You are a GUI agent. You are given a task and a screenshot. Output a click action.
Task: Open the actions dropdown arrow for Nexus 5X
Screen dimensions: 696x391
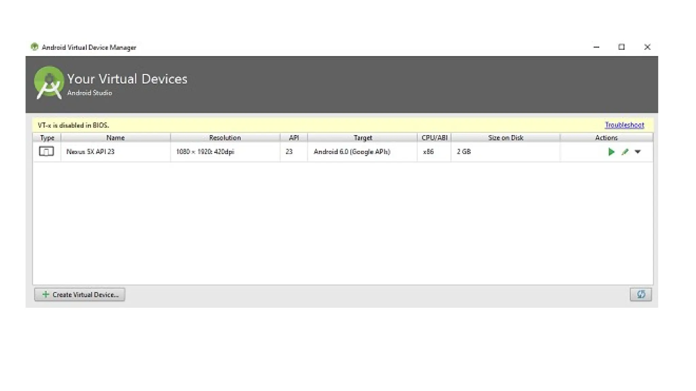coord(638,152)
